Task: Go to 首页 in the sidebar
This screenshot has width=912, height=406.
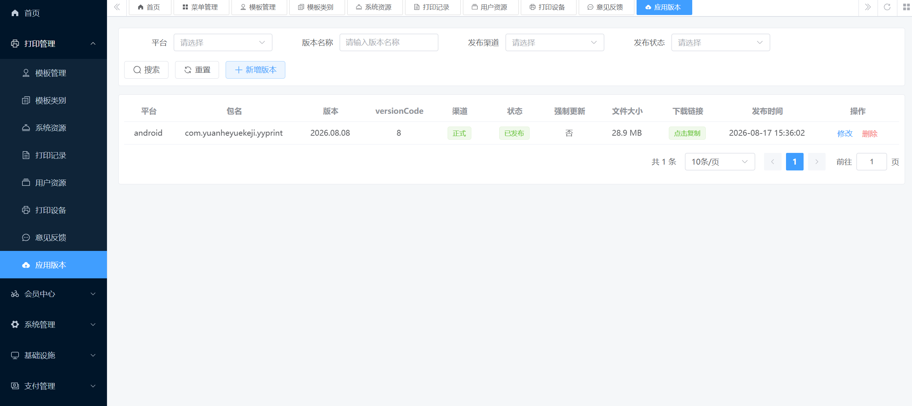Action: point(53,13)
